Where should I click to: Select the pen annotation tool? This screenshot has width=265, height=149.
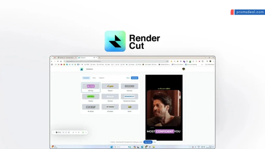(x=73, y=132)
